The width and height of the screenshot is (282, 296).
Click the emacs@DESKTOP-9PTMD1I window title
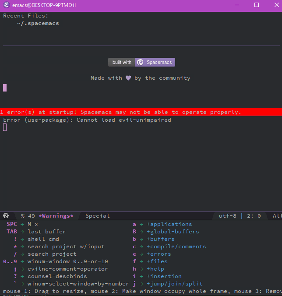coord(44,5)
